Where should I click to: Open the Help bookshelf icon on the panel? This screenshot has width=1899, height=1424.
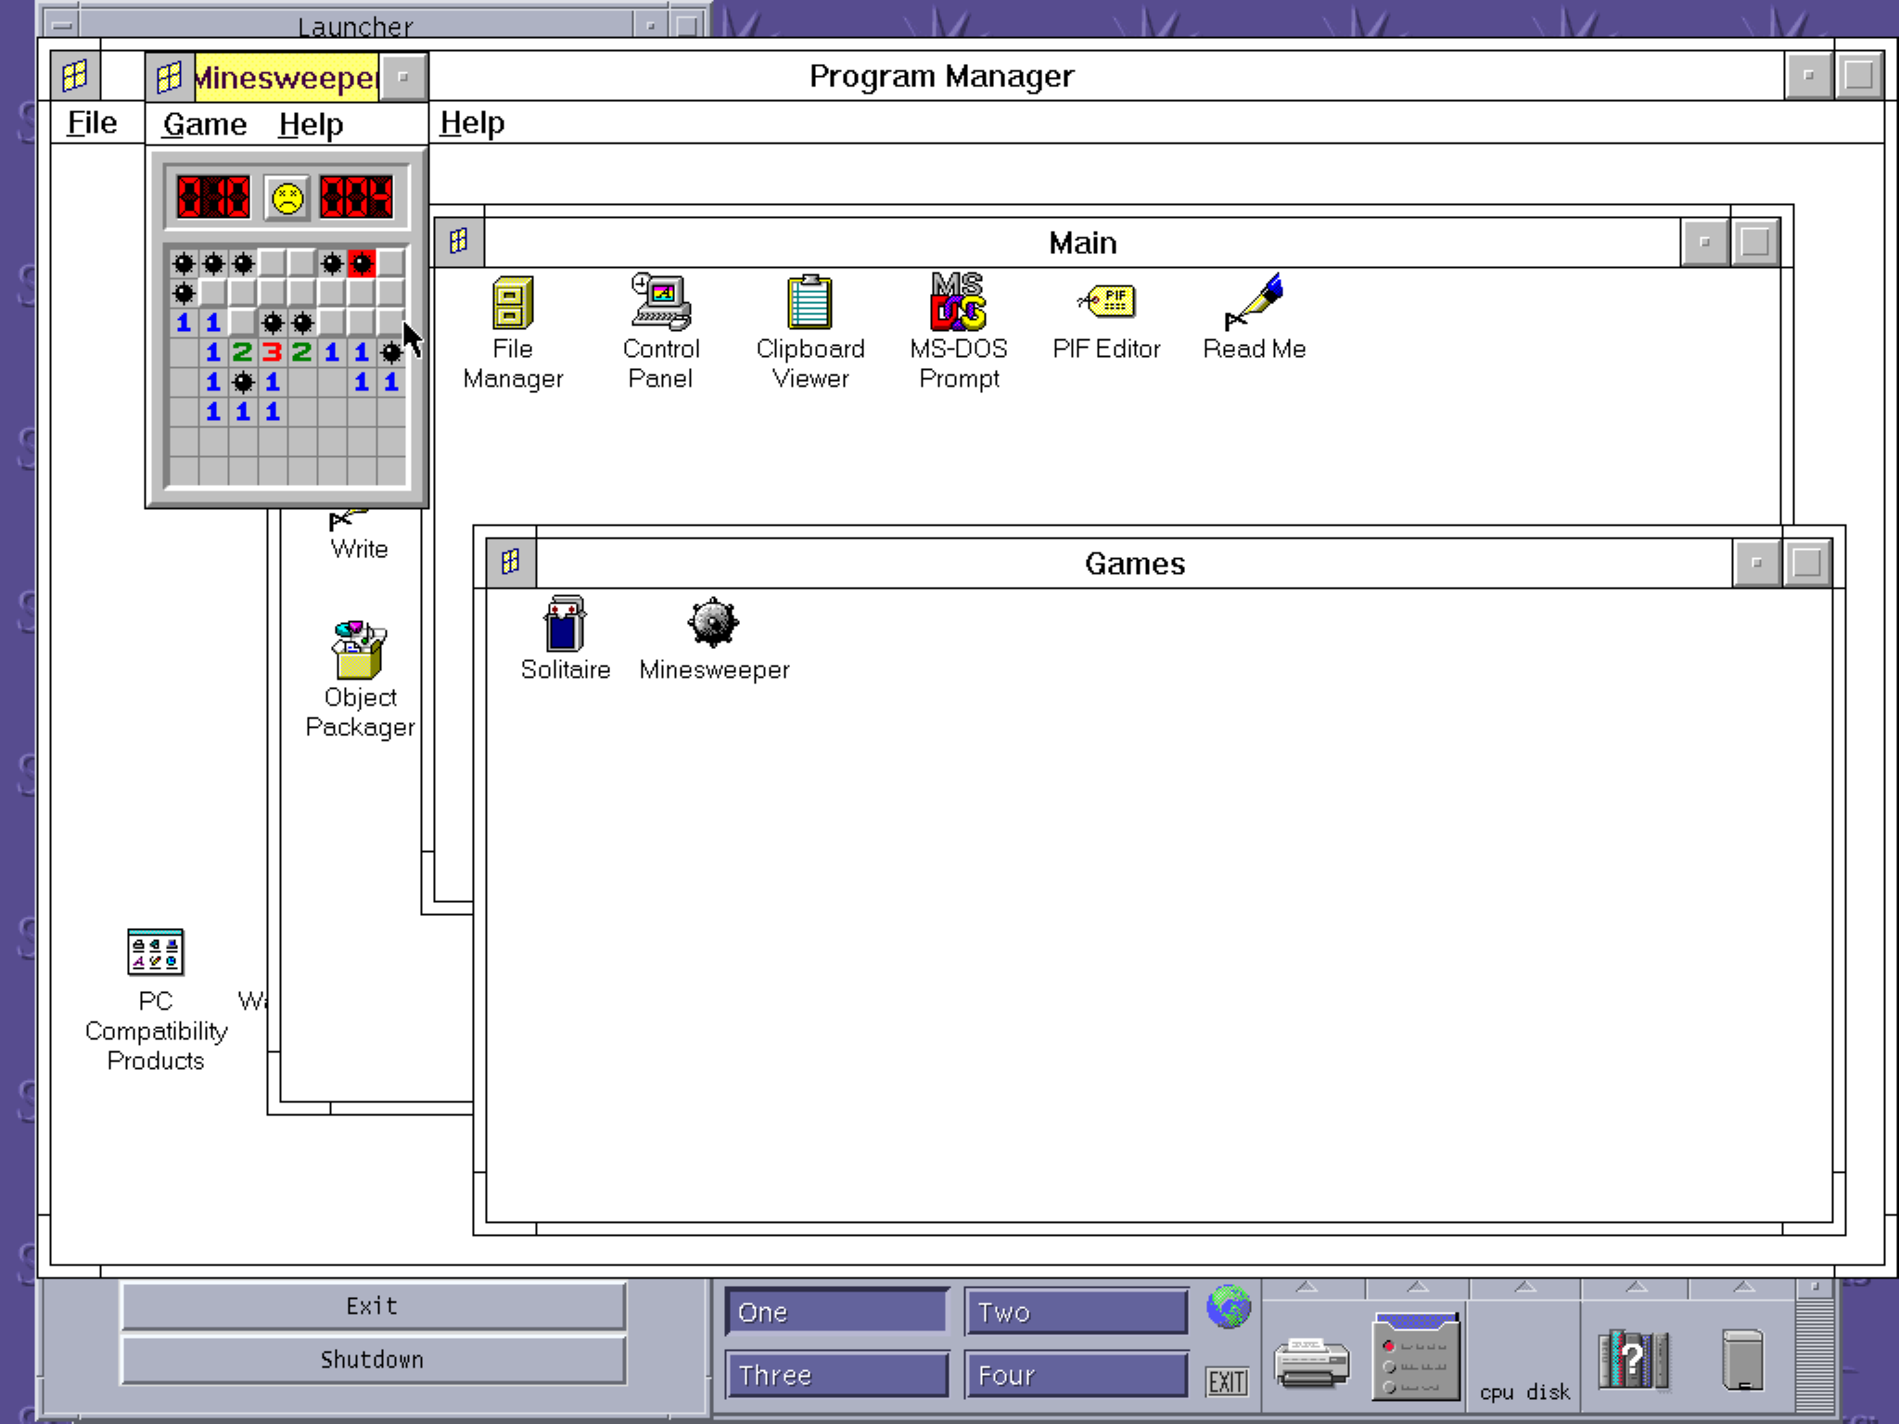[x=1634, y=1359]
